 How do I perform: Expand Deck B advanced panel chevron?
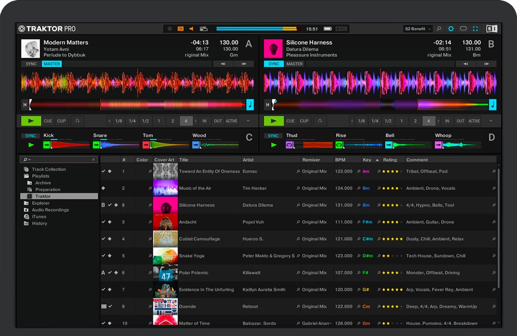(x=490, y=121)
